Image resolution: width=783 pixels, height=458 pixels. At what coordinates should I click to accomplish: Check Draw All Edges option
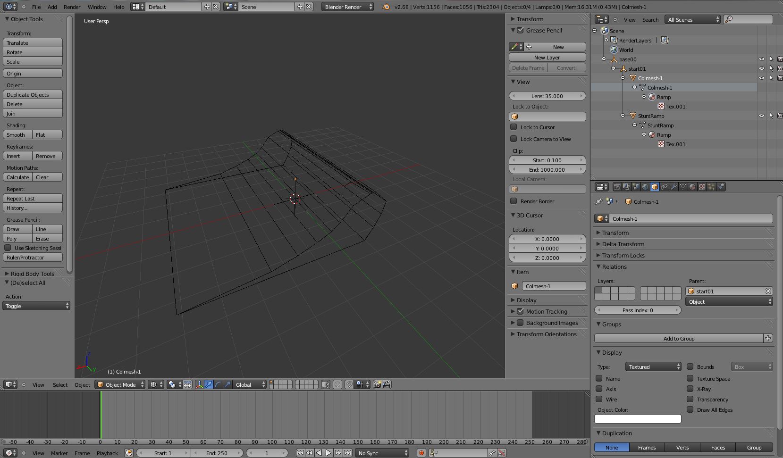[x=690, y=409]
